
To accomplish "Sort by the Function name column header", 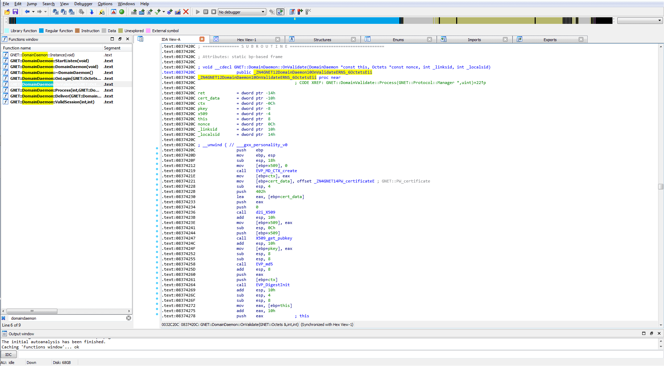I will point(52,48).
